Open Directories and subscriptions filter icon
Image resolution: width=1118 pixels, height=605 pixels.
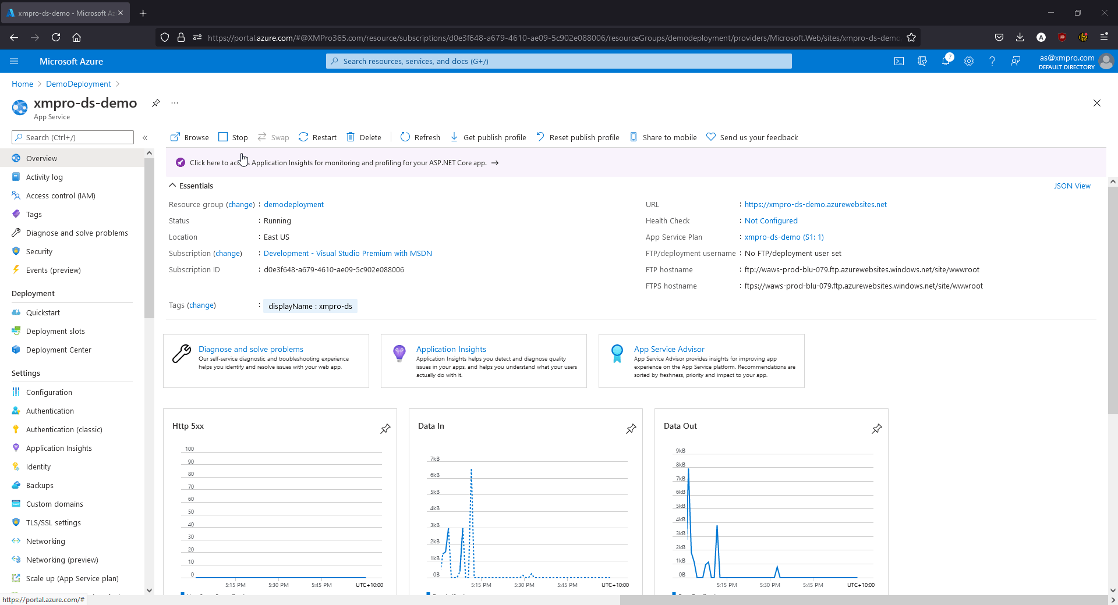pyautogui.click(x=922, y=61)
